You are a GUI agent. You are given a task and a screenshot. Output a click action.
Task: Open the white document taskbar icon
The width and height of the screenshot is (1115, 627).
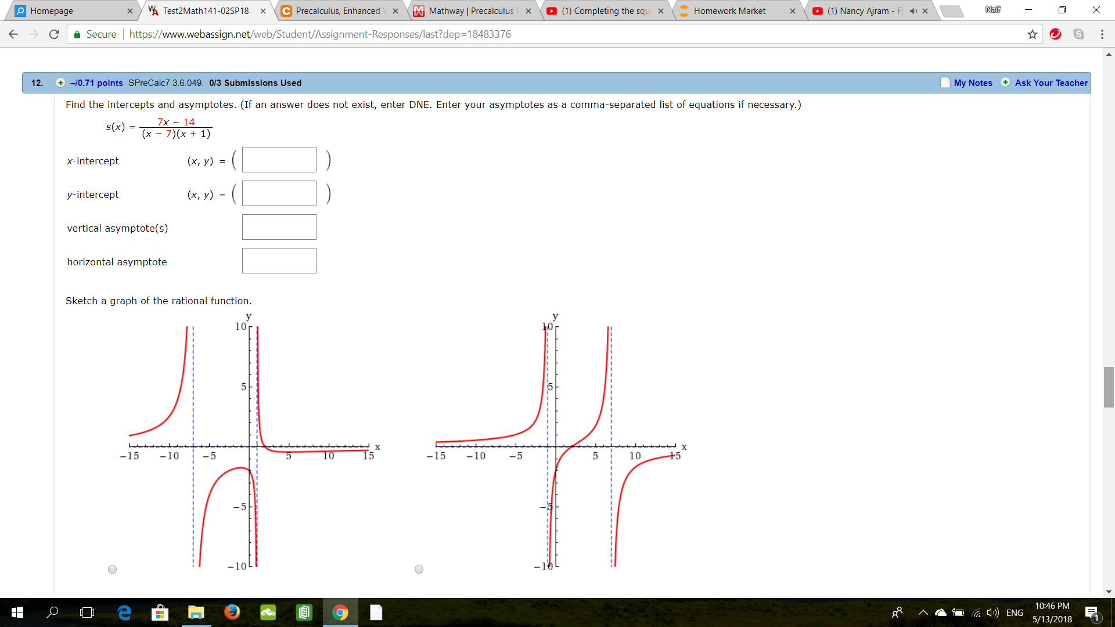pos(376,612)
